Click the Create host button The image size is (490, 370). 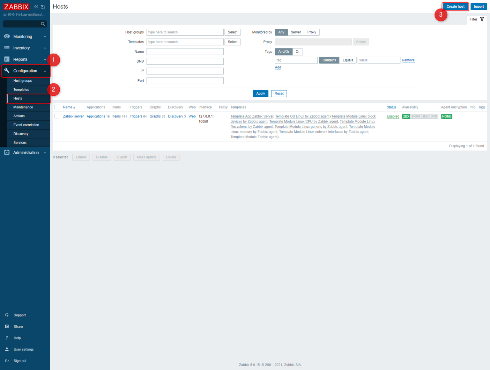coord(455,6)
